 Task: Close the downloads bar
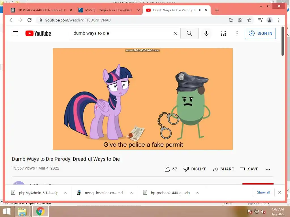[280, 192]
